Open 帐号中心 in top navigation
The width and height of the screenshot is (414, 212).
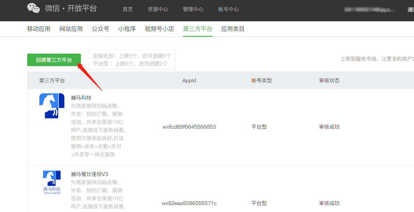pyautogui.click(x=228, y=9)
